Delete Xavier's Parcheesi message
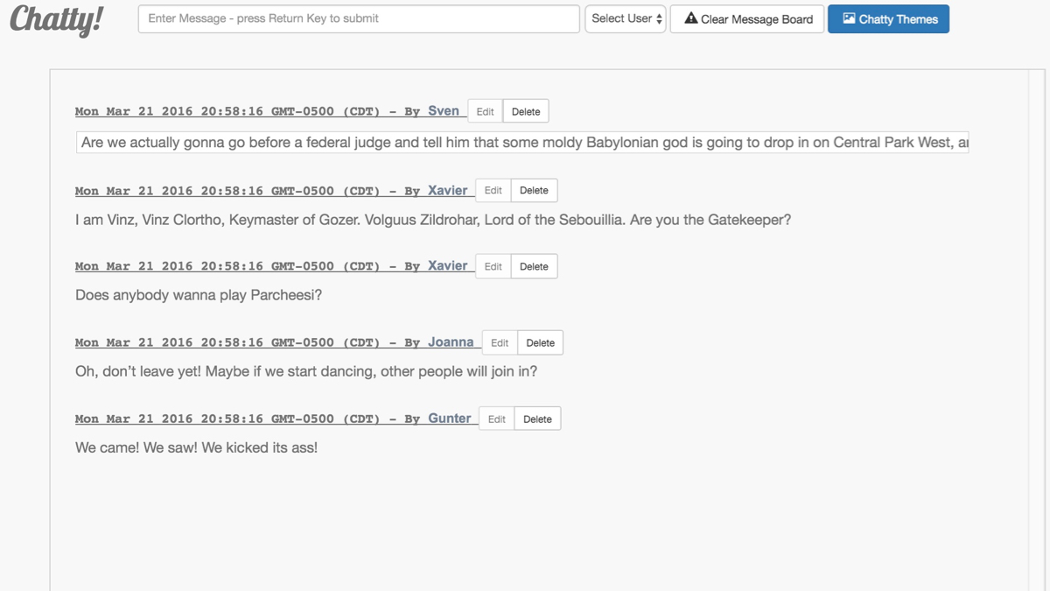The image size is (1050, 591). tap(534, 266)
